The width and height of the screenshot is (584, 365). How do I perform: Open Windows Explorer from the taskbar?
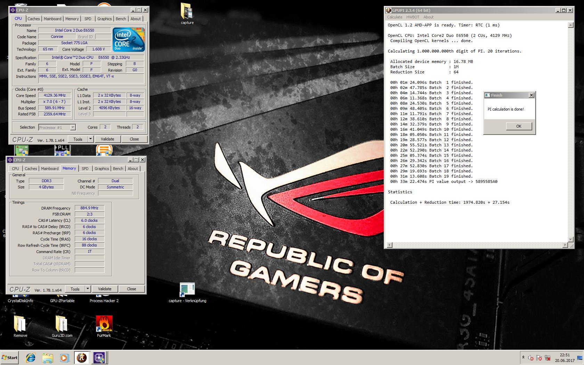(47, 358)
